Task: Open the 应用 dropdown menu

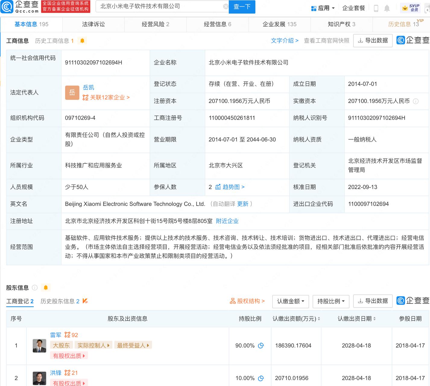Action: coord(323,8)
